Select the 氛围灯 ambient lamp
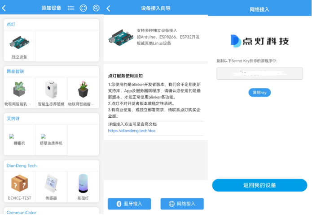 click(83, 186)
